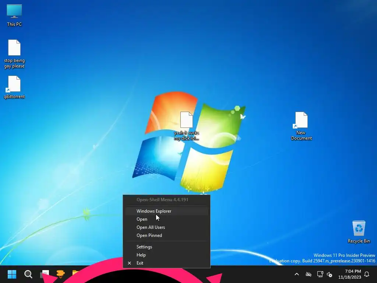Open the Recycle Bin icon
Screen dimensions: 377x283
coord(359,232)
